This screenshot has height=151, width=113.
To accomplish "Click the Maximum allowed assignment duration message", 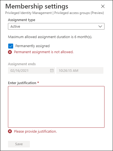I will (50, 37).
